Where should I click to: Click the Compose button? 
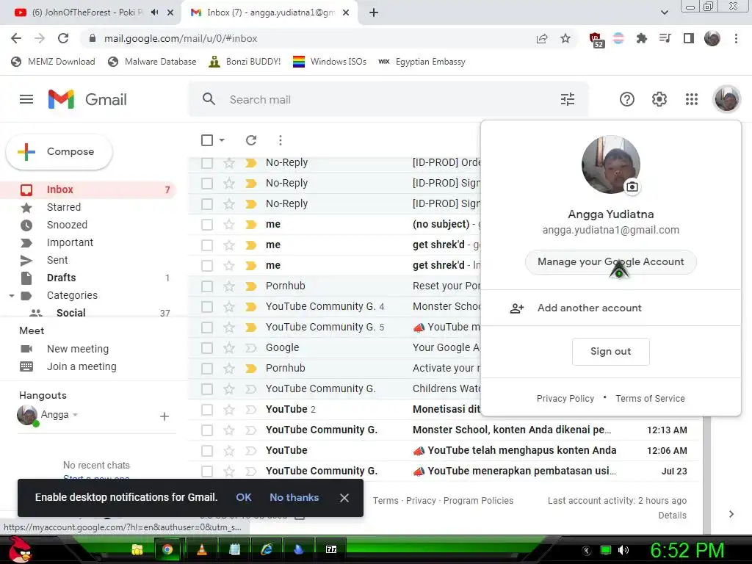59,151
